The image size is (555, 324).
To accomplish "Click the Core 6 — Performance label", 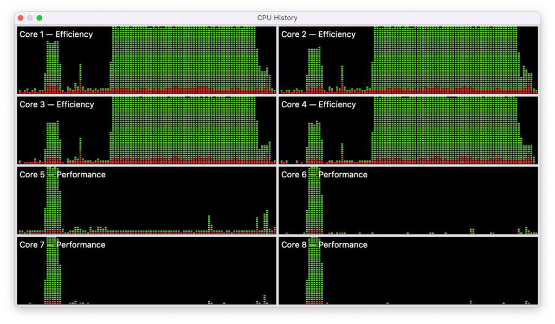I will (324, 175).
